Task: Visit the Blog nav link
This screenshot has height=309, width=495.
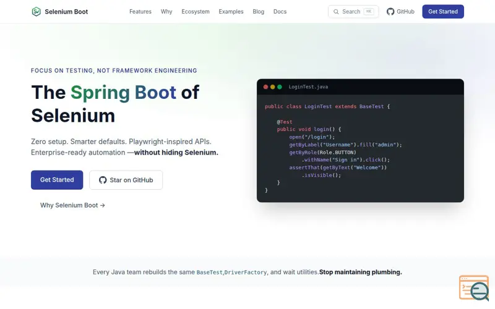Action: (258, 12)
